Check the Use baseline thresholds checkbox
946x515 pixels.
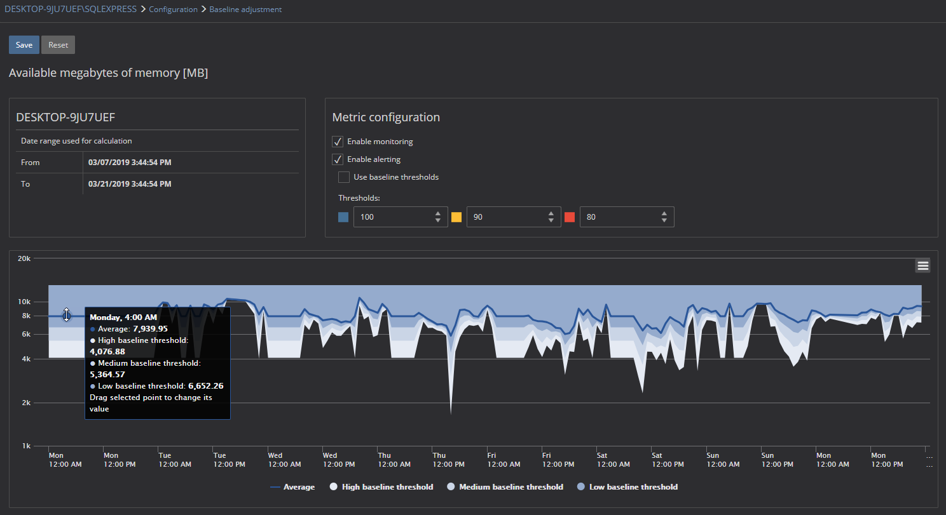(x=344, y=177)
